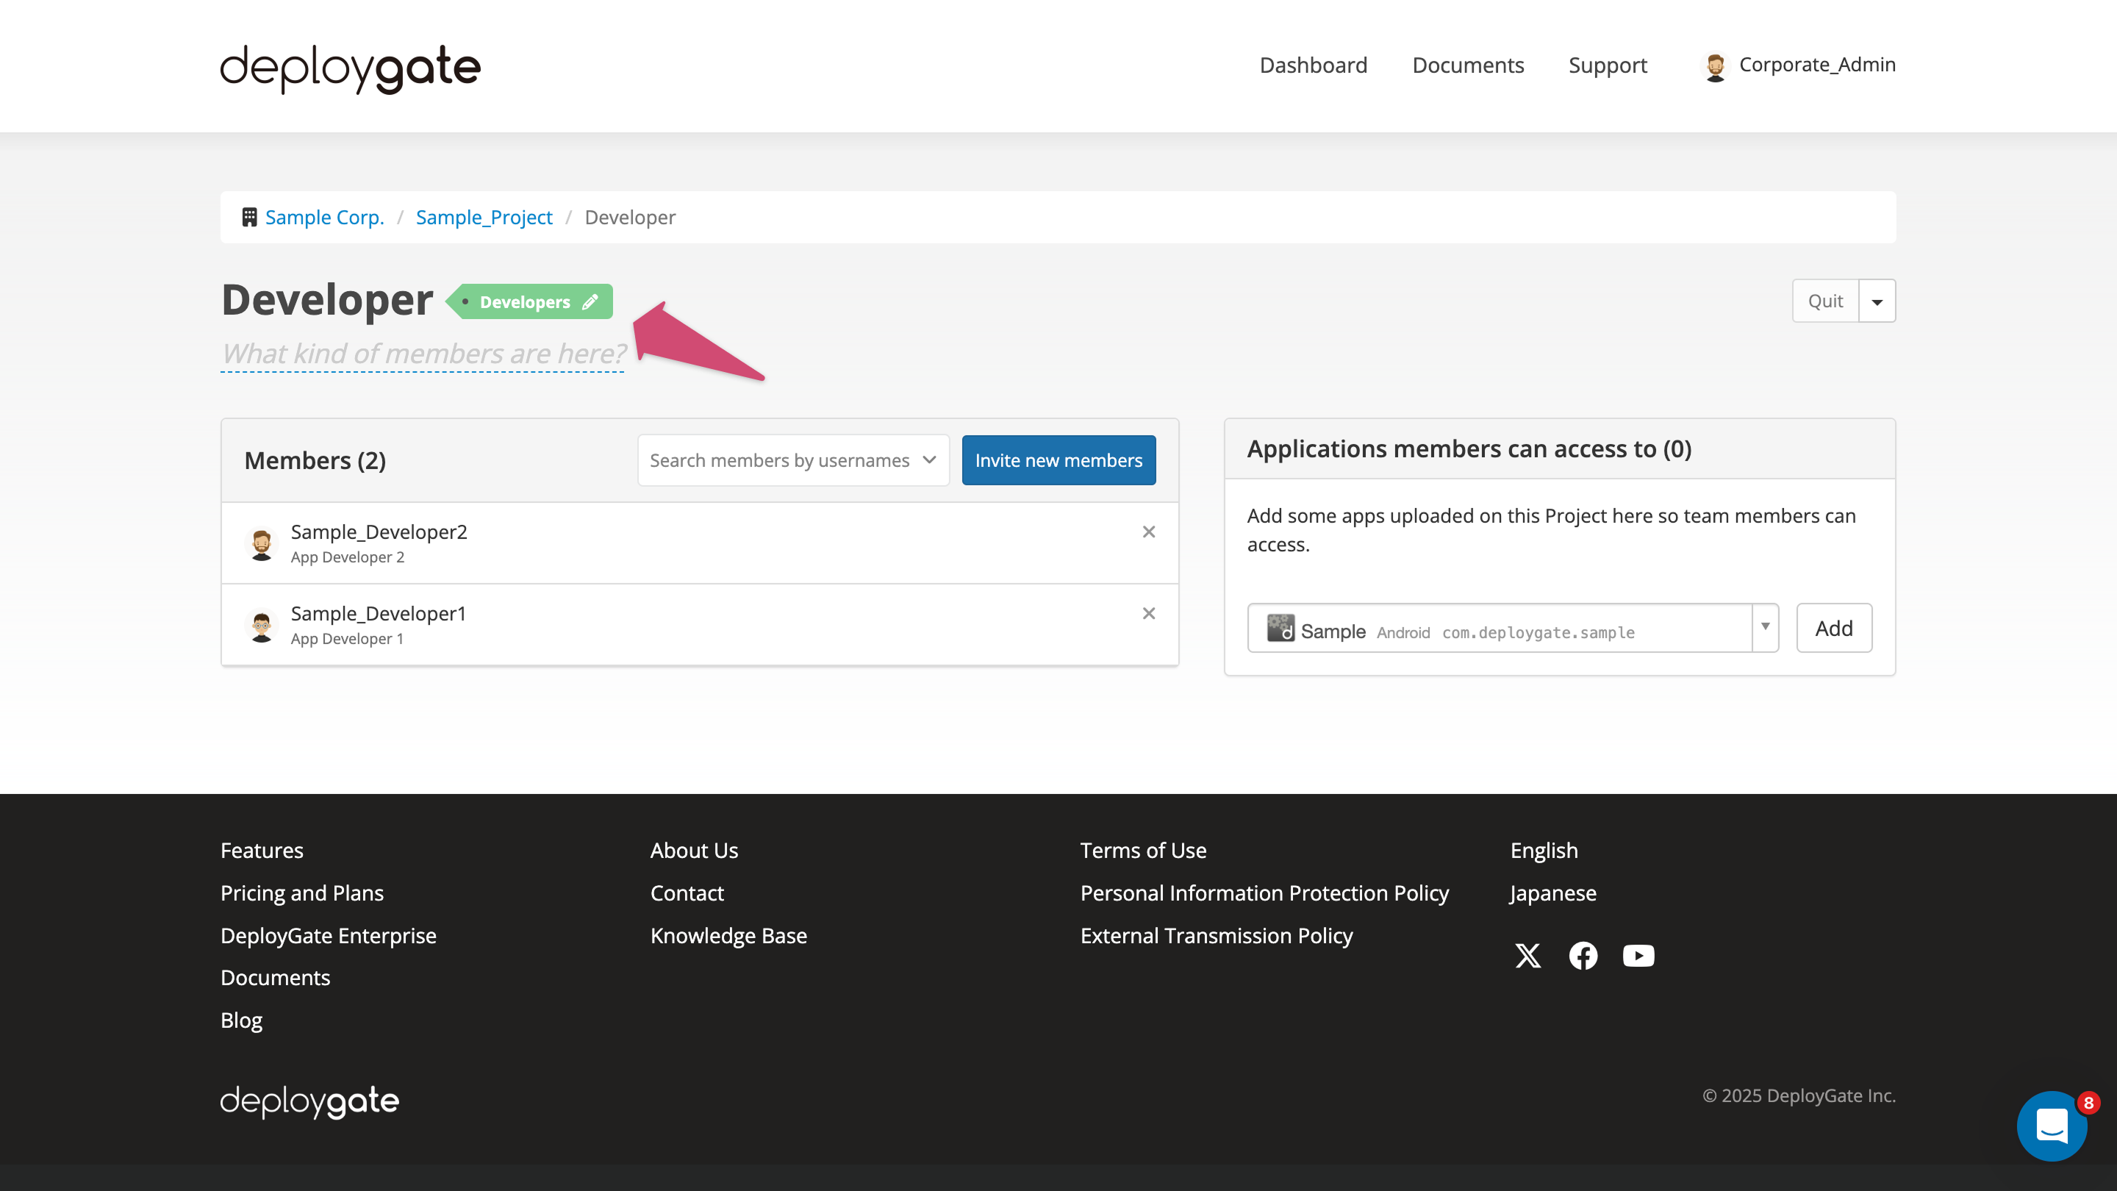Image resolution: width=2117 pixels, height=1191 pixels.
Task: Open Documents footer link
Action: point(276,977)
